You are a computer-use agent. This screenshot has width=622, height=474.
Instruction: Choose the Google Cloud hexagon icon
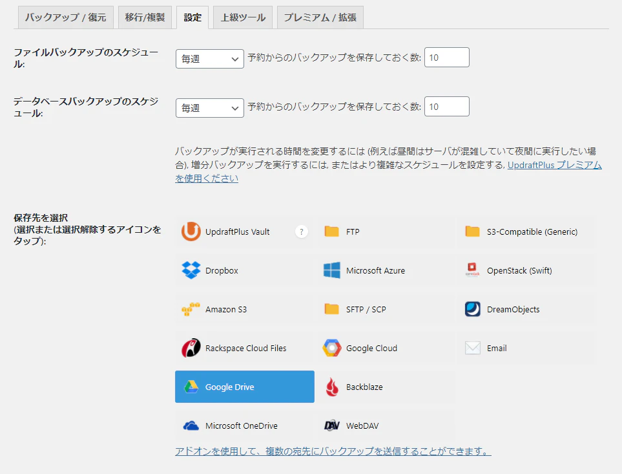331,348
